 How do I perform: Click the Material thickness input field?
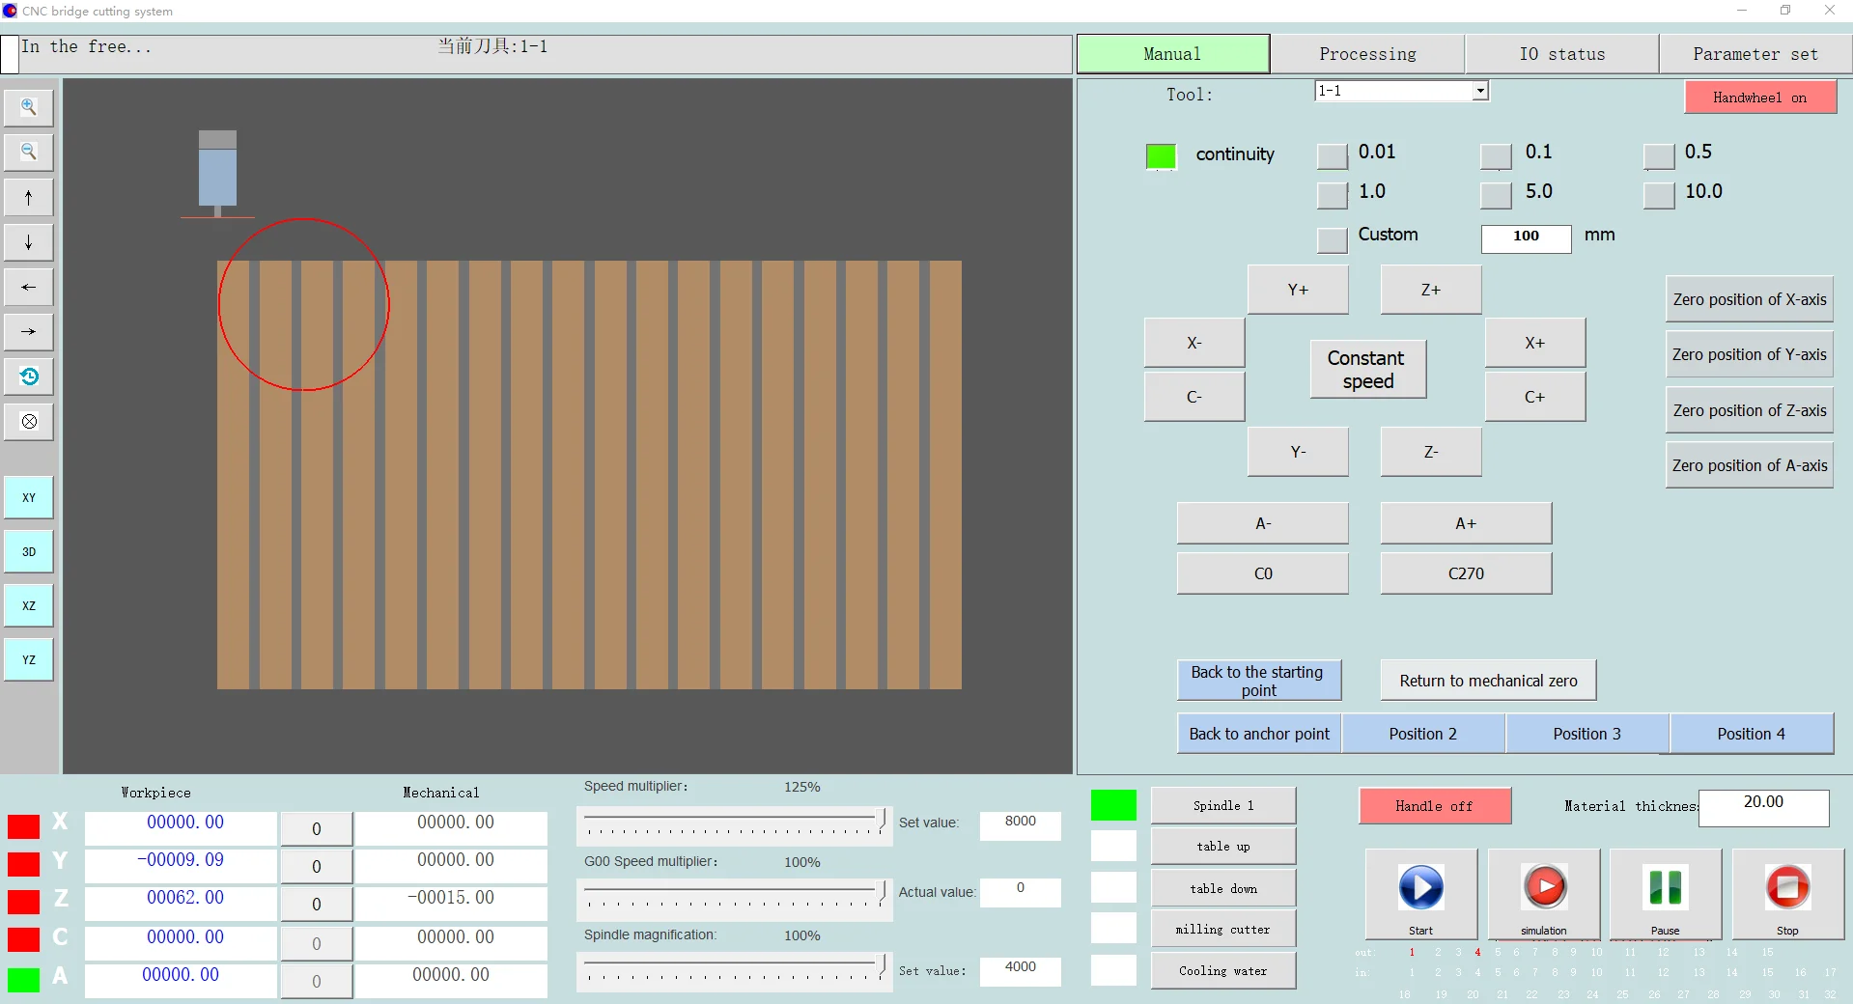tap(1763, 807)
